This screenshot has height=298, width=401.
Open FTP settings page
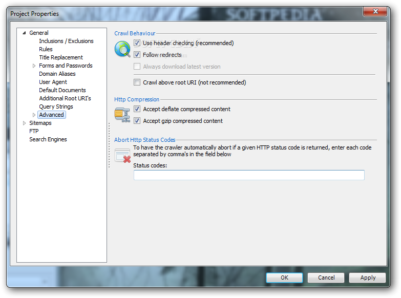click(34, 131)
